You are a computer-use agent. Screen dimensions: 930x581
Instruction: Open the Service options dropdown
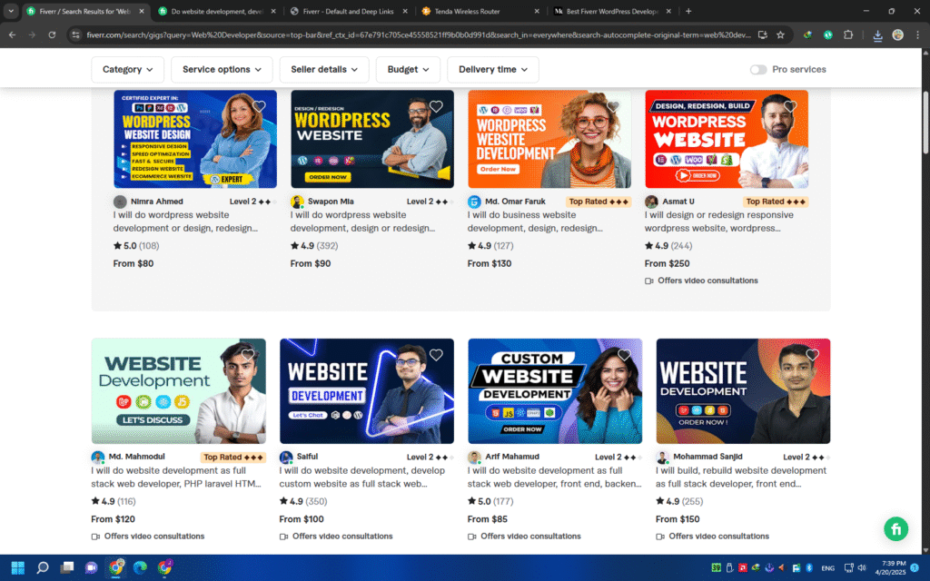pyautogui.click(x=222, y=70)
